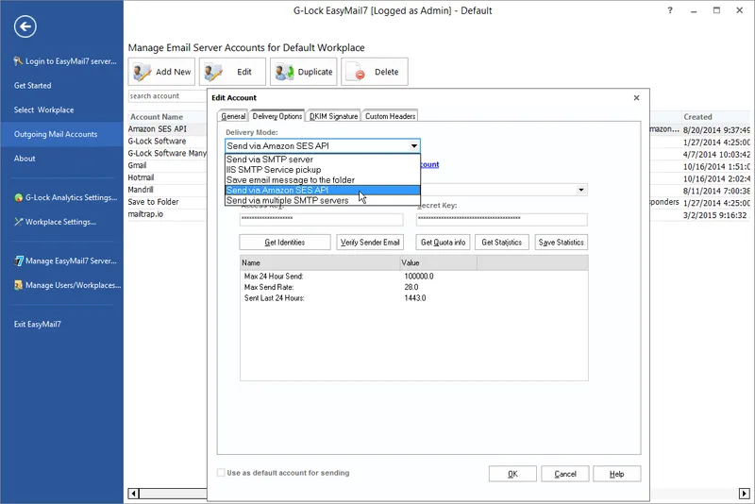Click the horizontal scrollbar right arrow
This screenshot has width=755, height=504.
point(745,494)
